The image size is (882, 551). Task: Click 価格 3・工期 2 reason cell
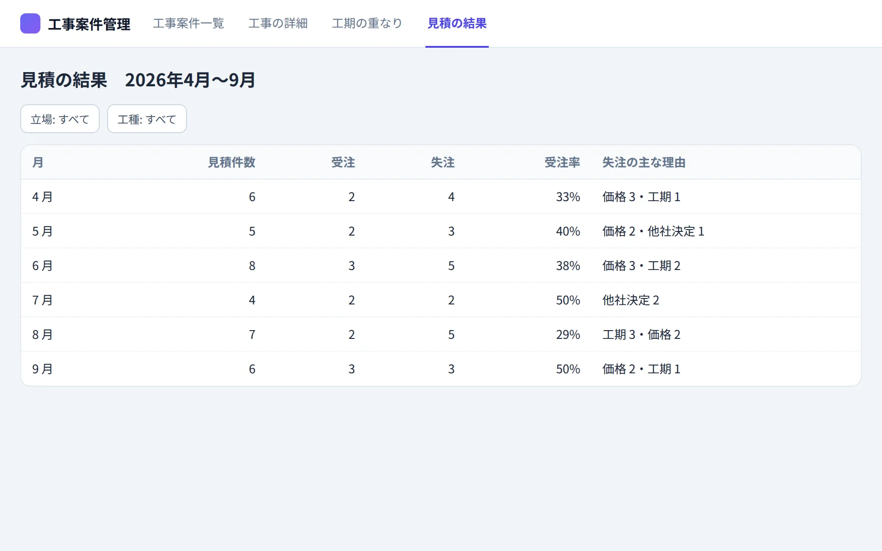click(x=641, y=266)
